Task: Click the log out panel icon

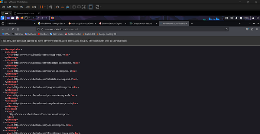Action: pos(258,18)
